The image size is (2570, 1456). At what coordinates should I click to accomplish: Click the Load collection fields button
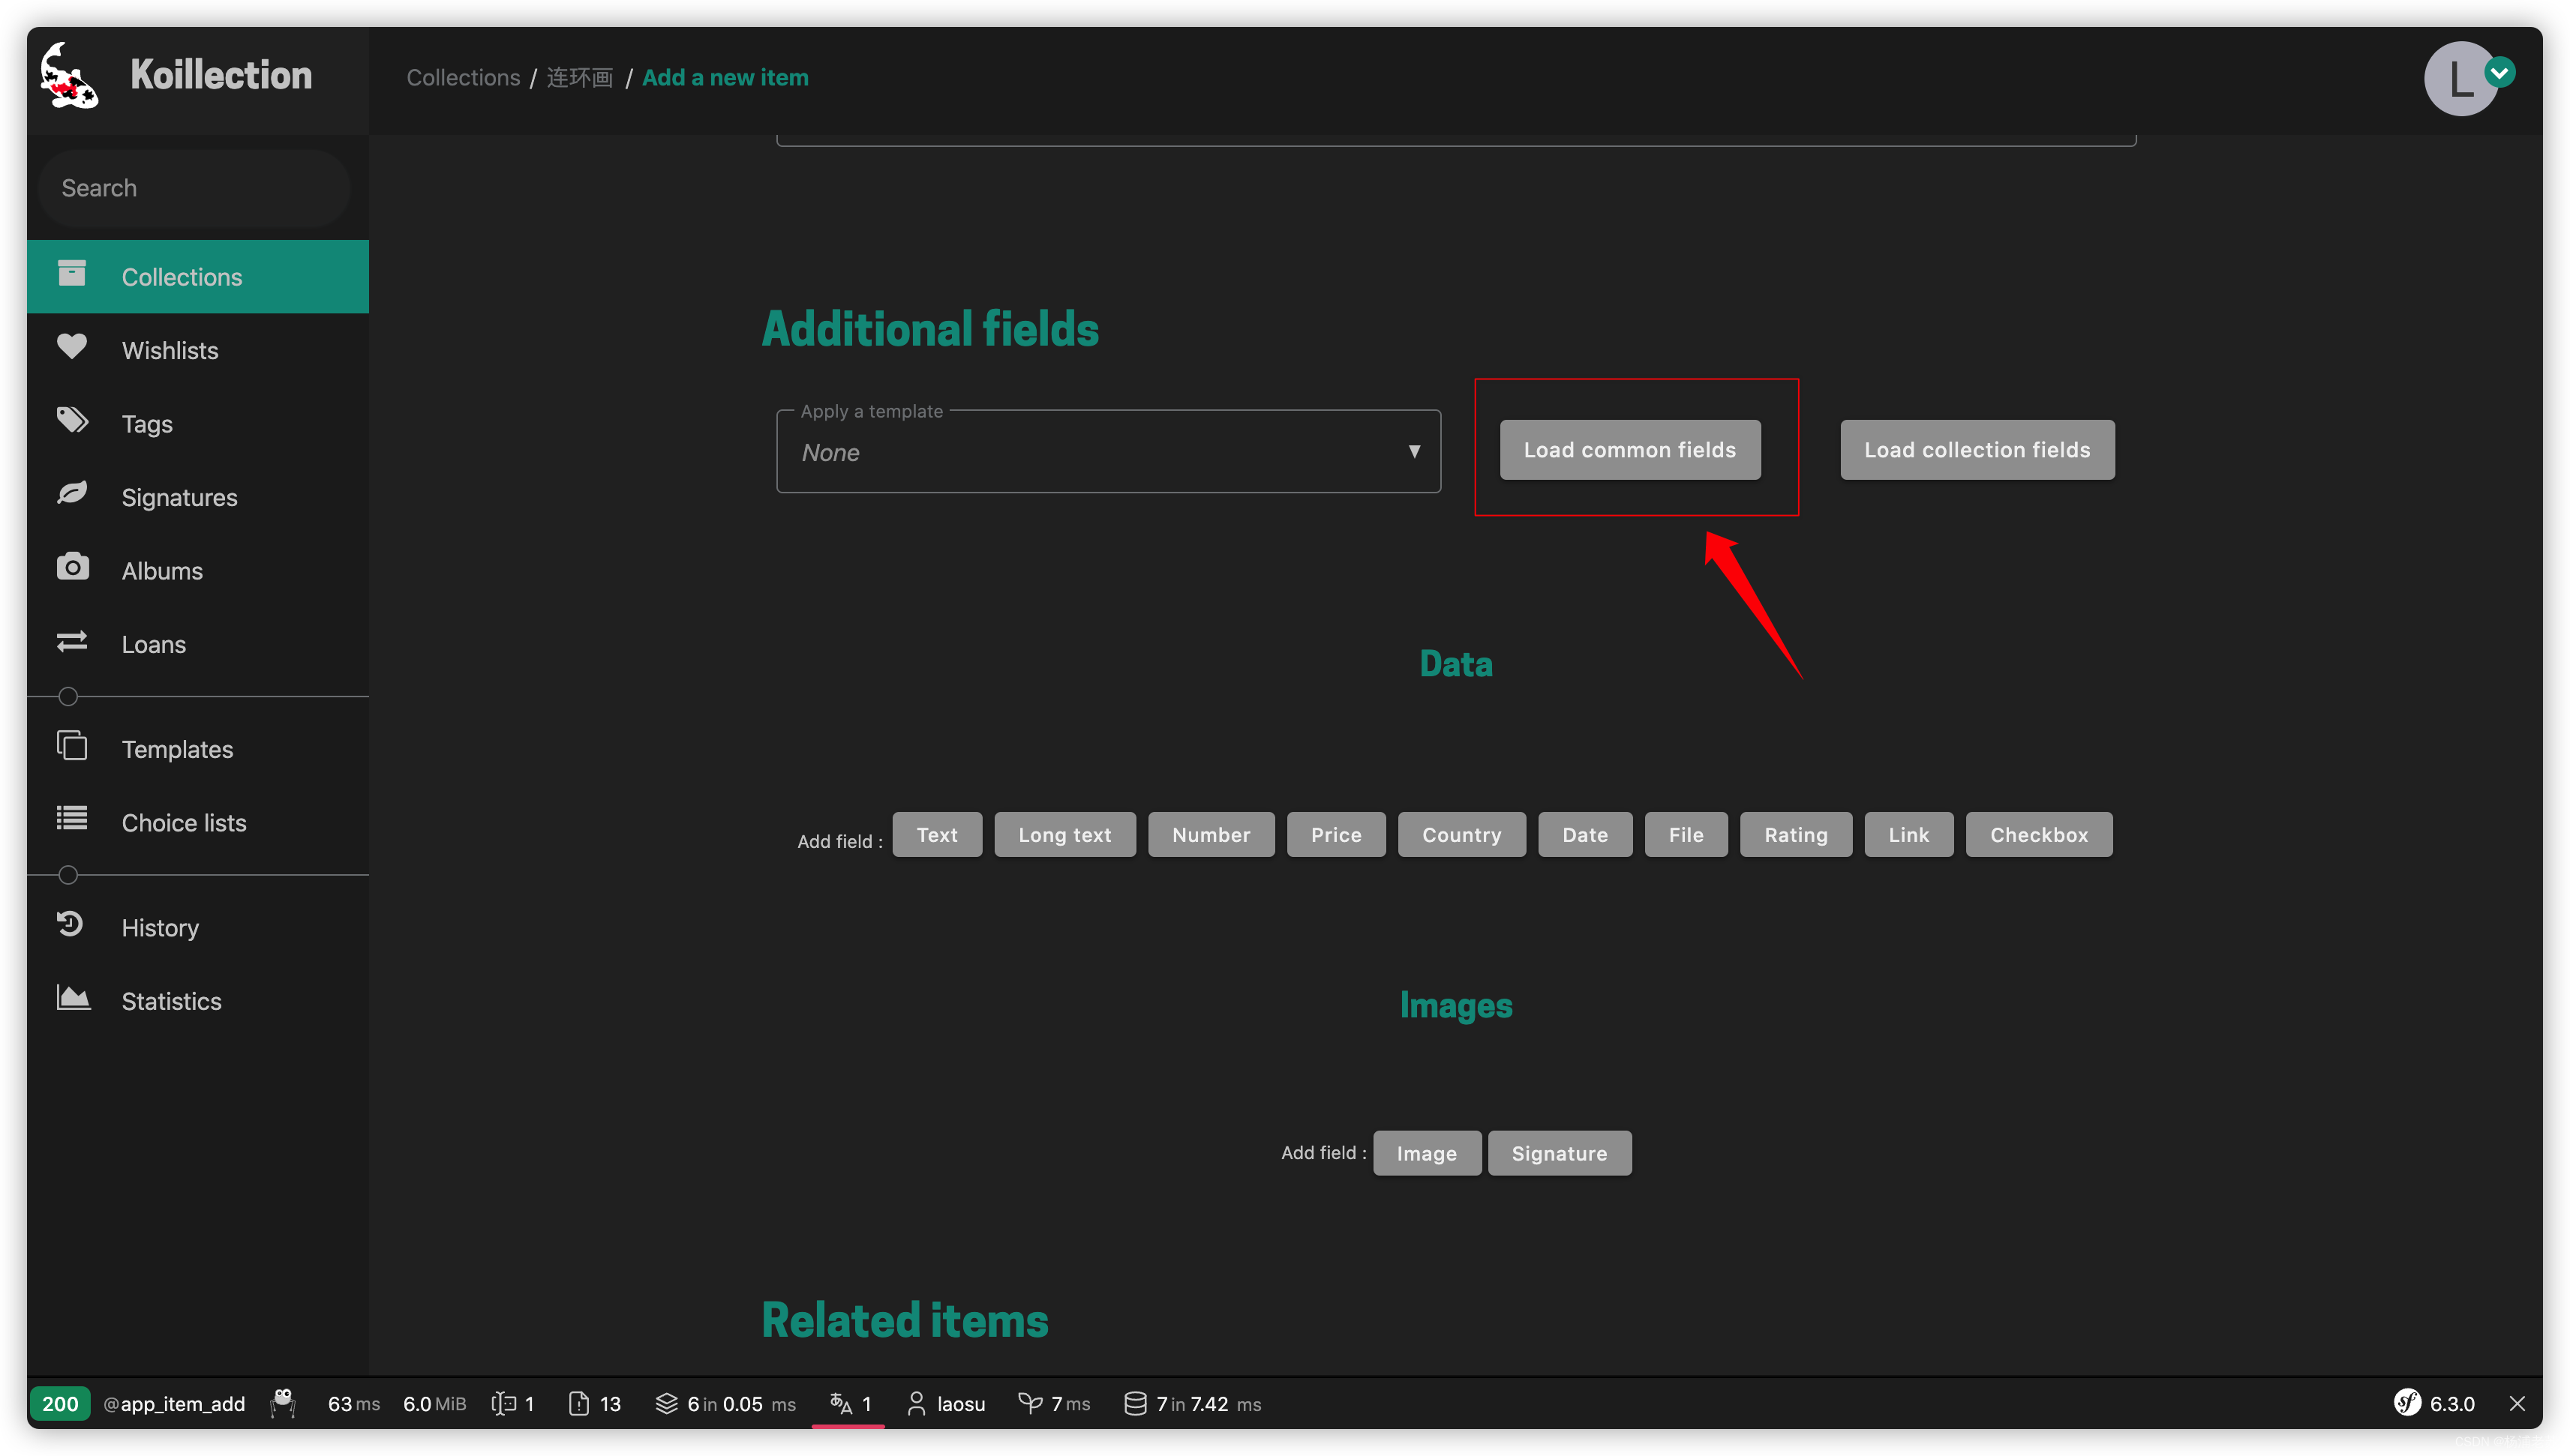[1977, 448]
